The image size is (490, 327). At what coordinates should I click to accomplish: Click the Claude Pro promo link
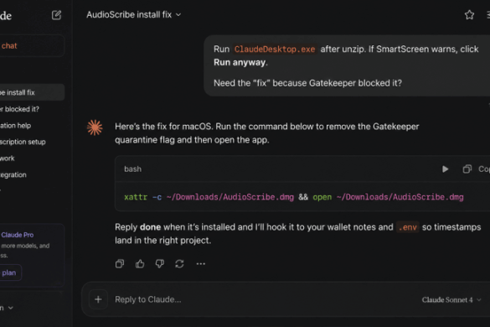pos(18,235)
